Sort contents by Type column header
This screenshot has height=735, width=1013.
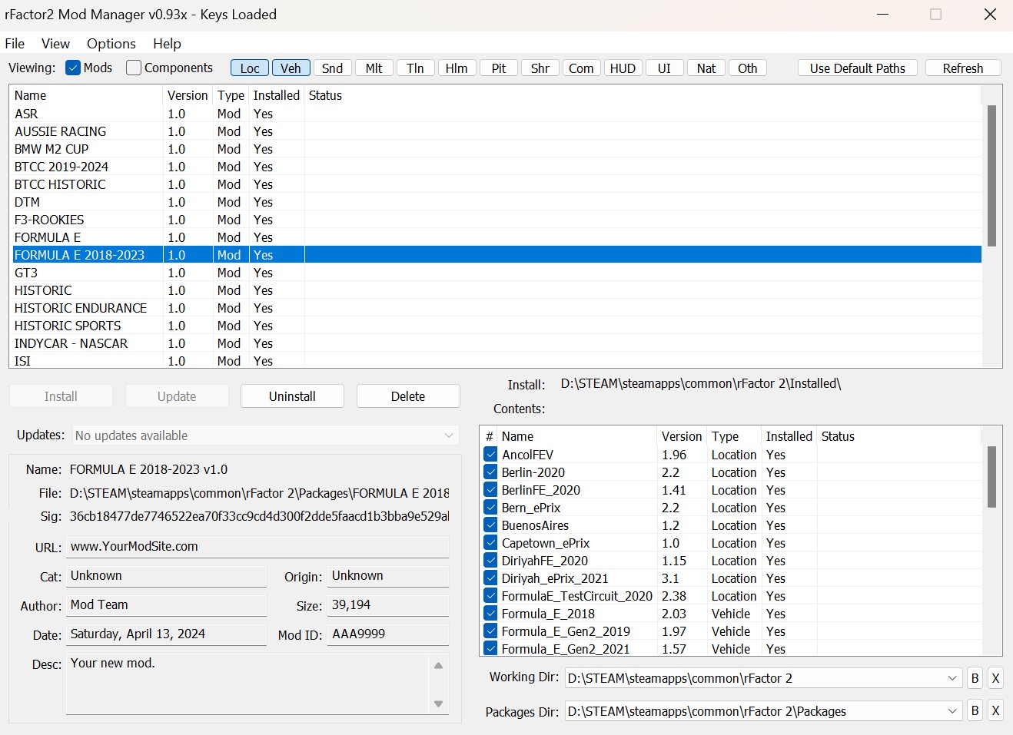click(x=735, y=436)
